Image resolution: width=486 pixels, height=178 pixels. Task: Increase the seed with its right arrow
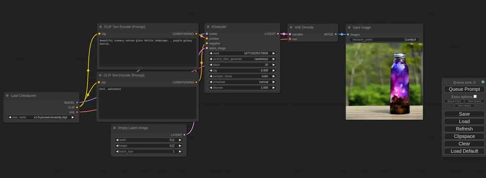(x=273, y=53)
